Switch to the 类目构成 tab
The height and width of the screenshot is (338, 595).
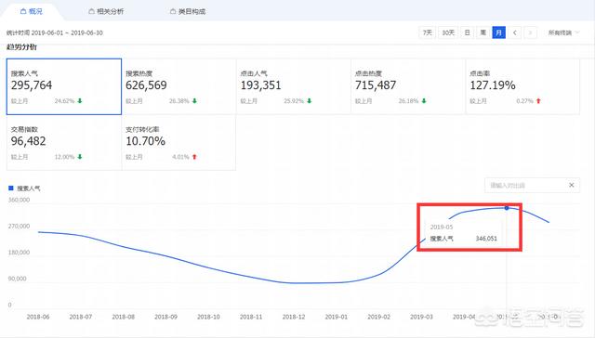(188, 11)
